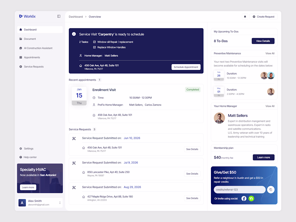The image size is (296, 222).
Task: Toggle the Window sill Repair task checkbox
Action: click(x=94, y=42)
